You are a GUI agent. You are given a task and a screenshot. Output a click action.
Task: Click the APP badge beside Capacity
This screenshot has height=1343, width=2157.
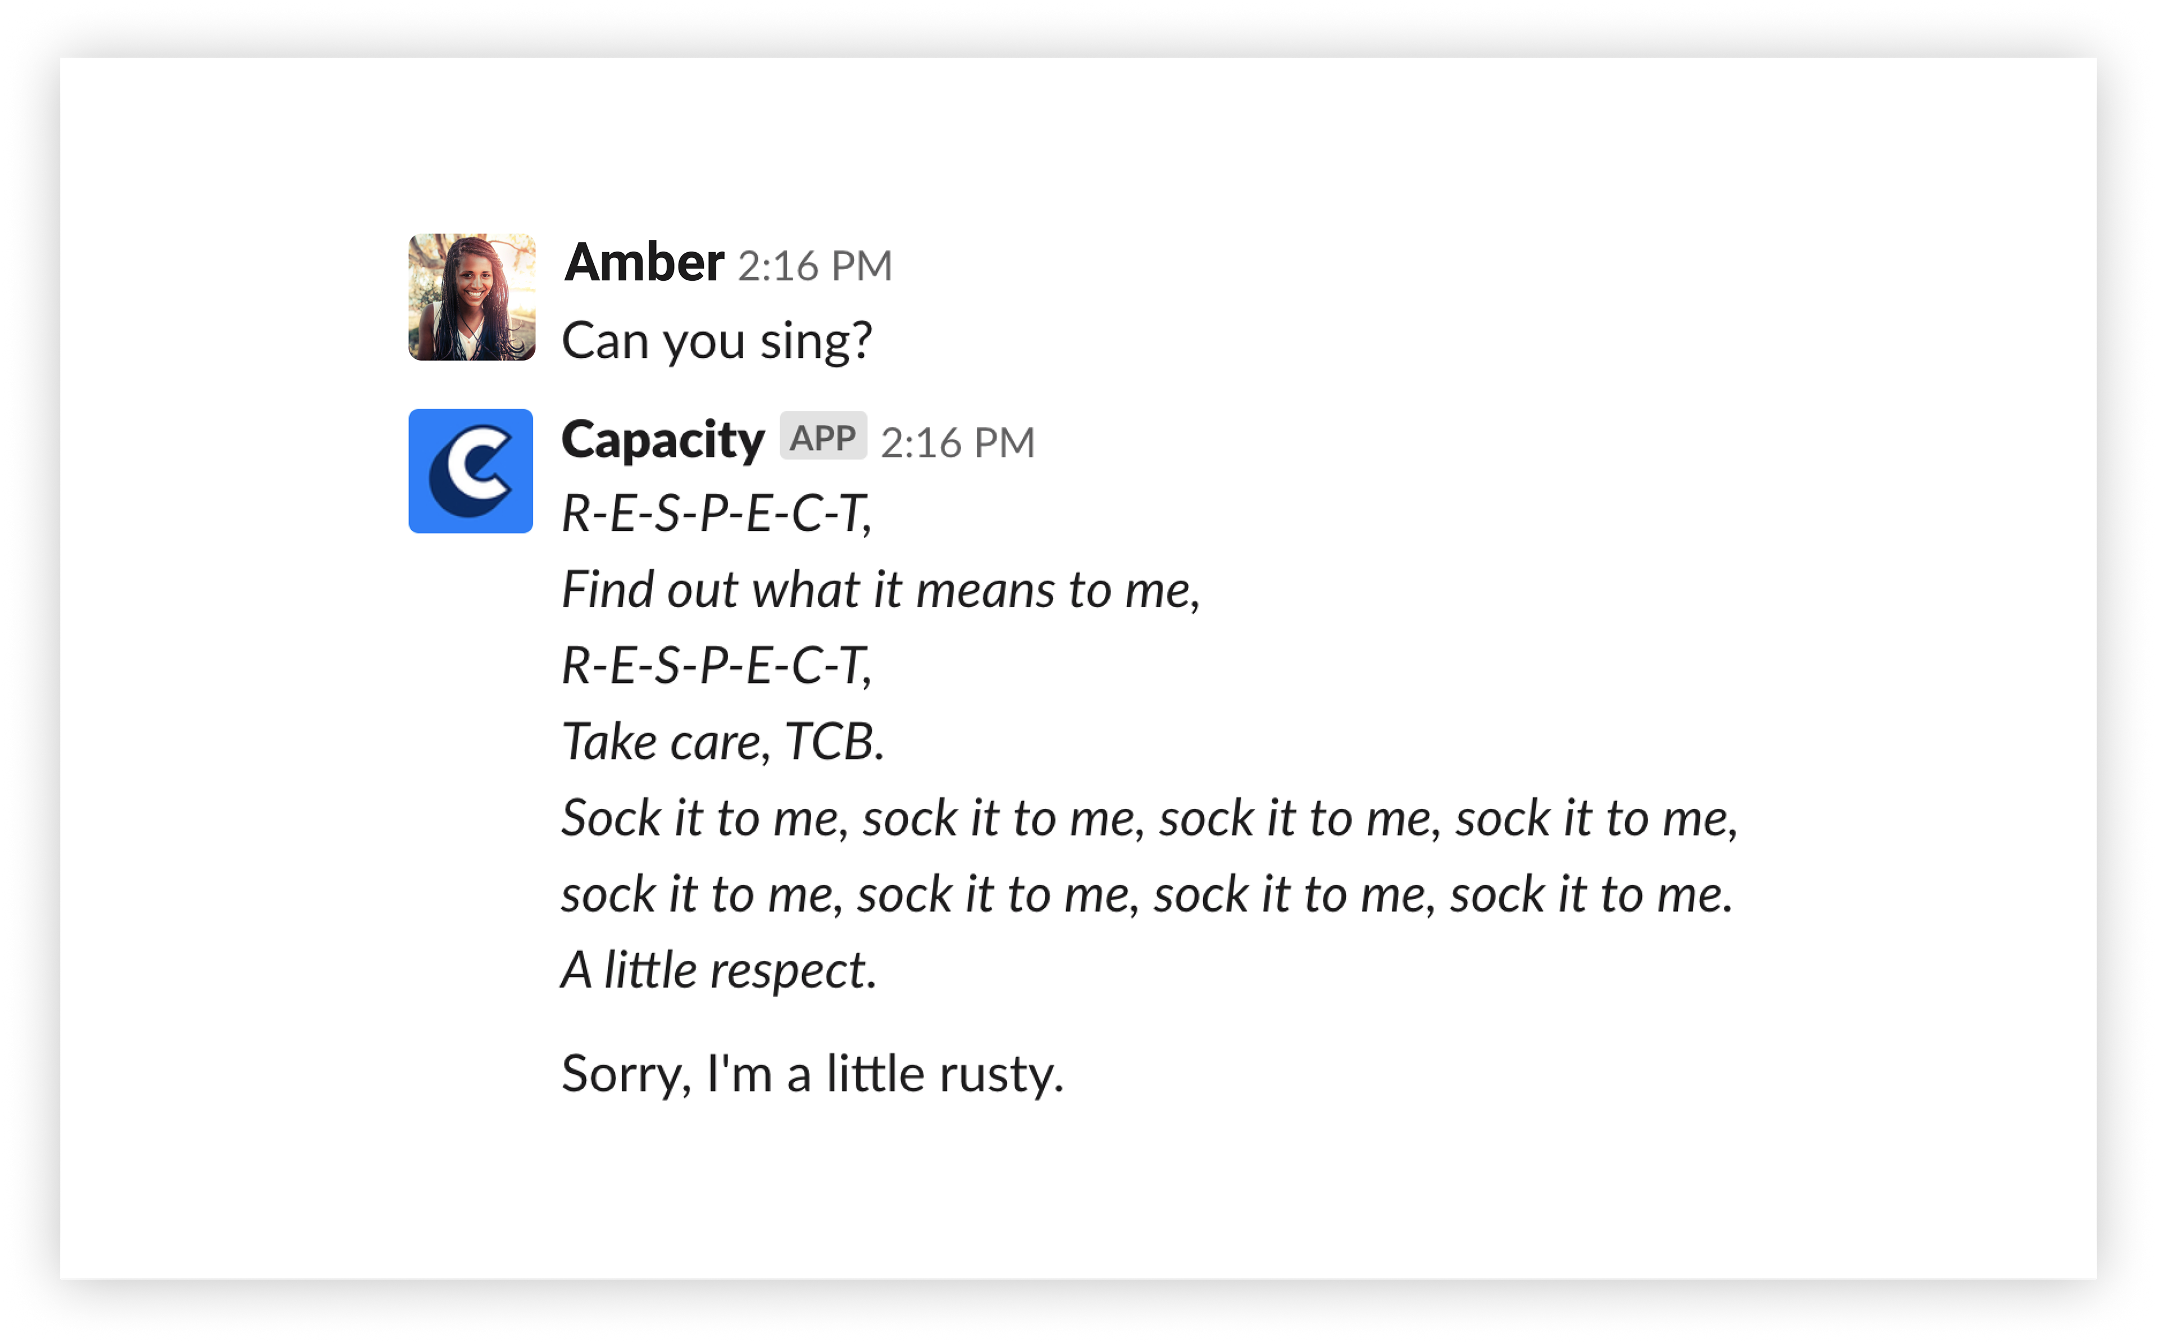click(x=823, y=437)
